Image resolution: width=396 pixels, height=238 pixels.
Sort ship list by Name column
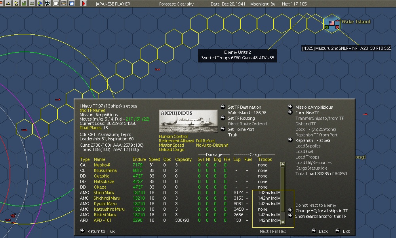pyautogui.click(x=99, y=159)
